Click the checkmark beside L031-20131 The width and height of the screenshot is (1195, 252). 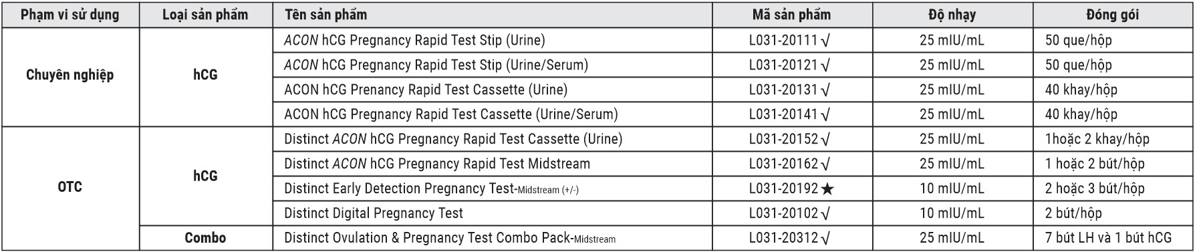point(825,90)
